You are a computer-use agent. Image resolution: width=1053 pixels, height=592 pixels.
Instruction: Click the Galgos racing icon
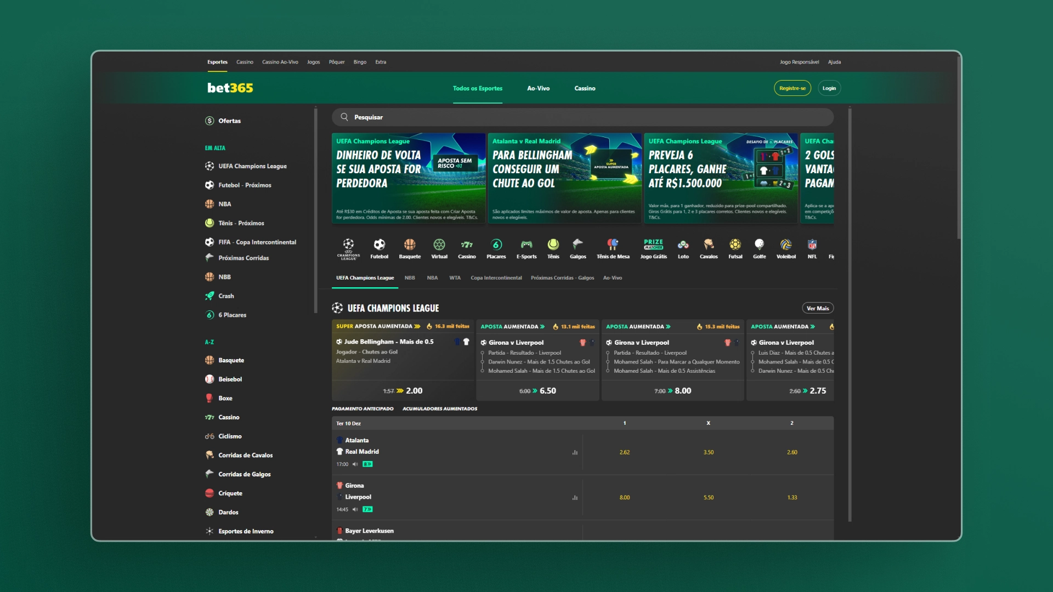579,245
